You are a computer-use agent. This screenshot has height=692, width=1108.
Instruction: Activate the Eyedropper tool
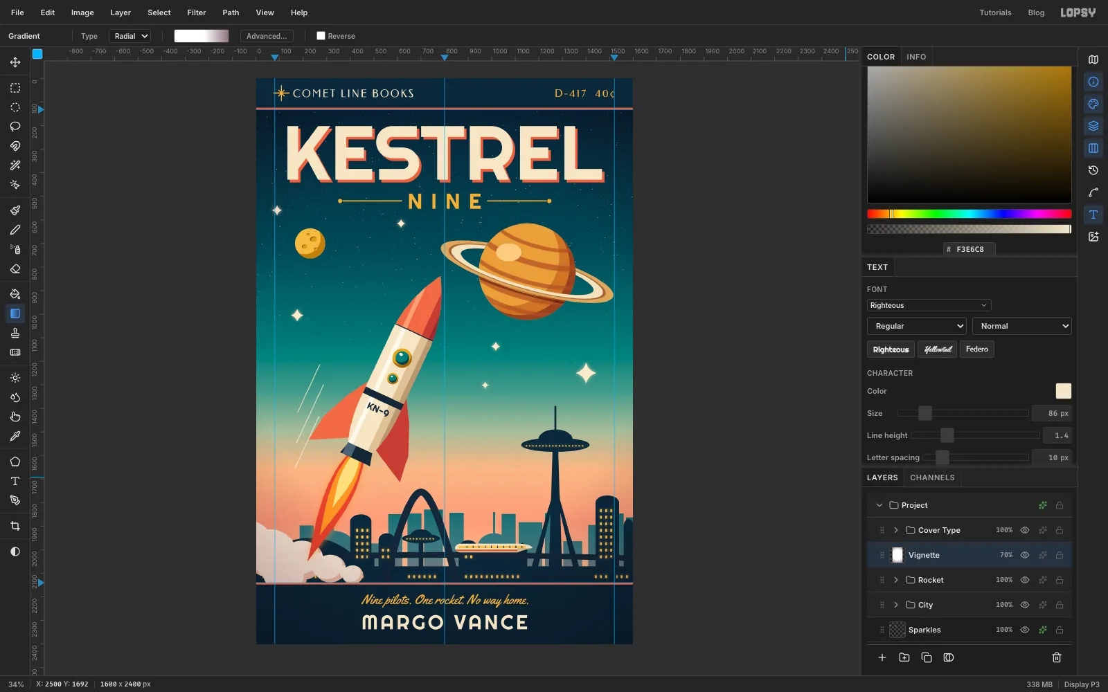point(15,436)
